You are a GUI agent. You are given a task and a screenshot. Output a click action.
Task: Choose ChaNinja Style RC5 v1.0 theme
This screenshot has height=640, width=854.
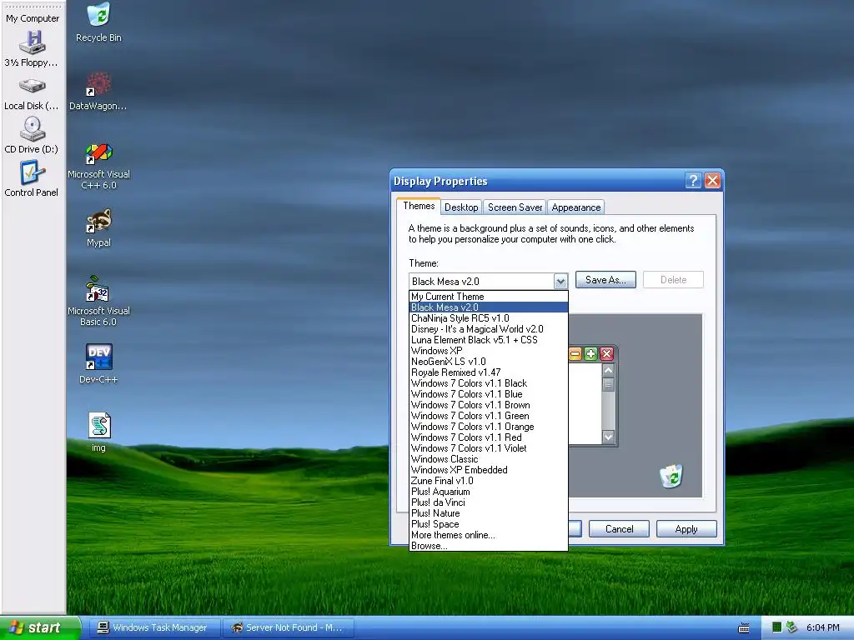(489, 318)
